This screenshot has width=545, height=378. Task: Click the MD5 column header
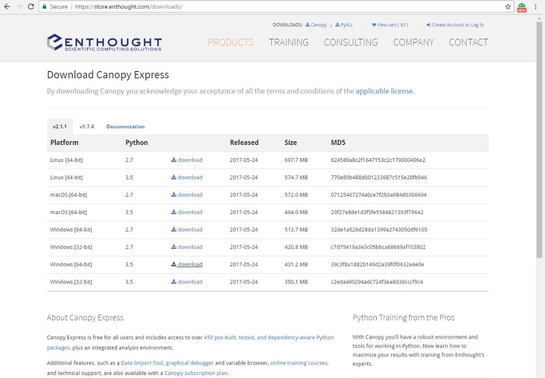coord(338,143)
